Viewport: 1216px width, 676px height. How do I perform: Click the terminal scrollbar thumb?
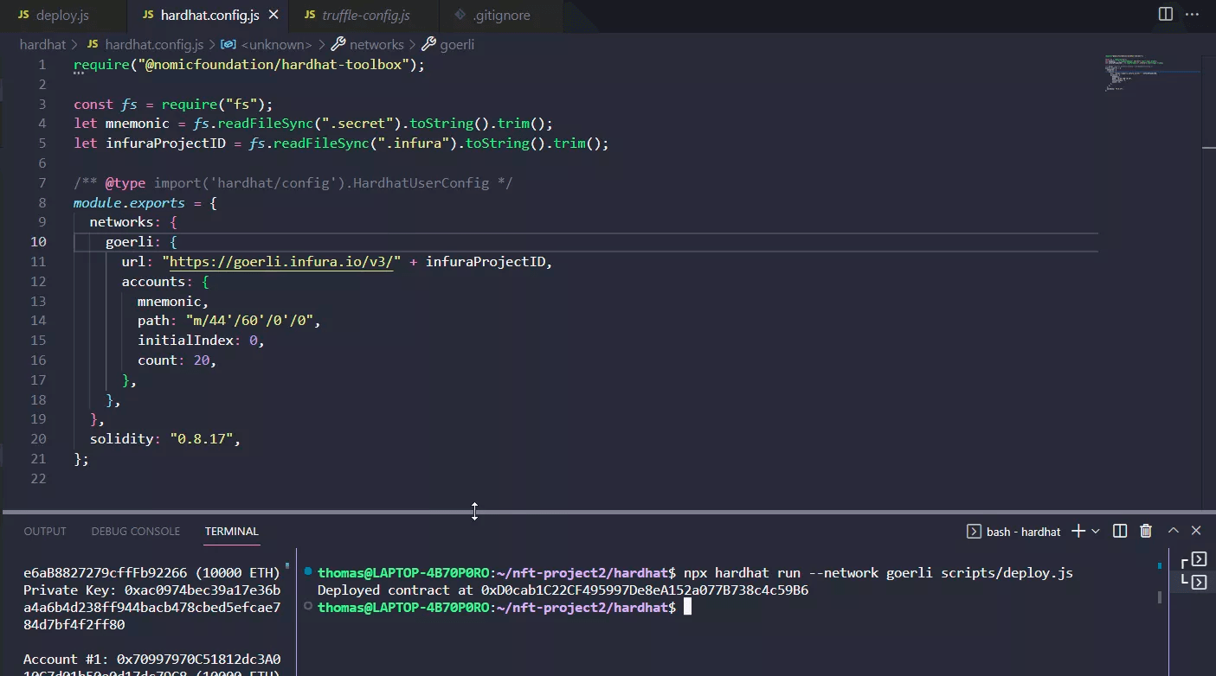click(x=1160, y=596)
